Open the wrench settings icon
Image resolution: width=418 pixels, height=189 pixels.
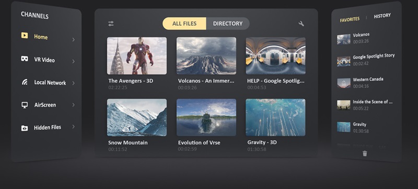[301, 24]
